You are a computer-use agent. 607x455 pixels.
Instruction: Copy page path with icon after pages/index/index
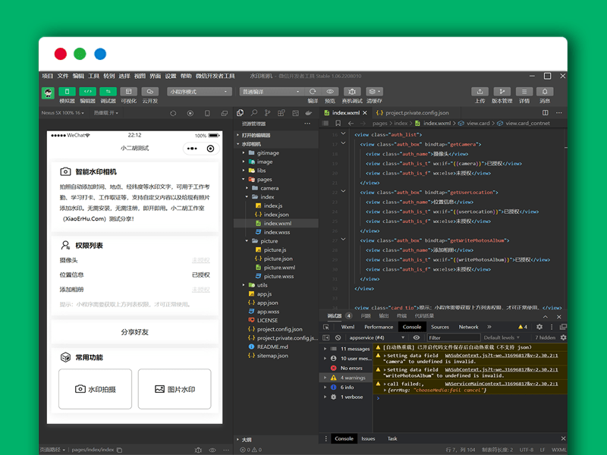point(120,450)
